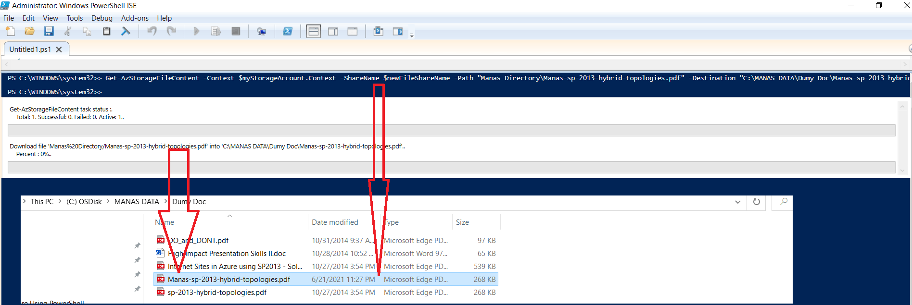The width and height of the screenshot is (912, 305).
Task: Open the Debug menu
Action: [102, 18]
